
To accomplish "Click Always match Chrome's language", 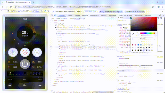I will [111, 12].
